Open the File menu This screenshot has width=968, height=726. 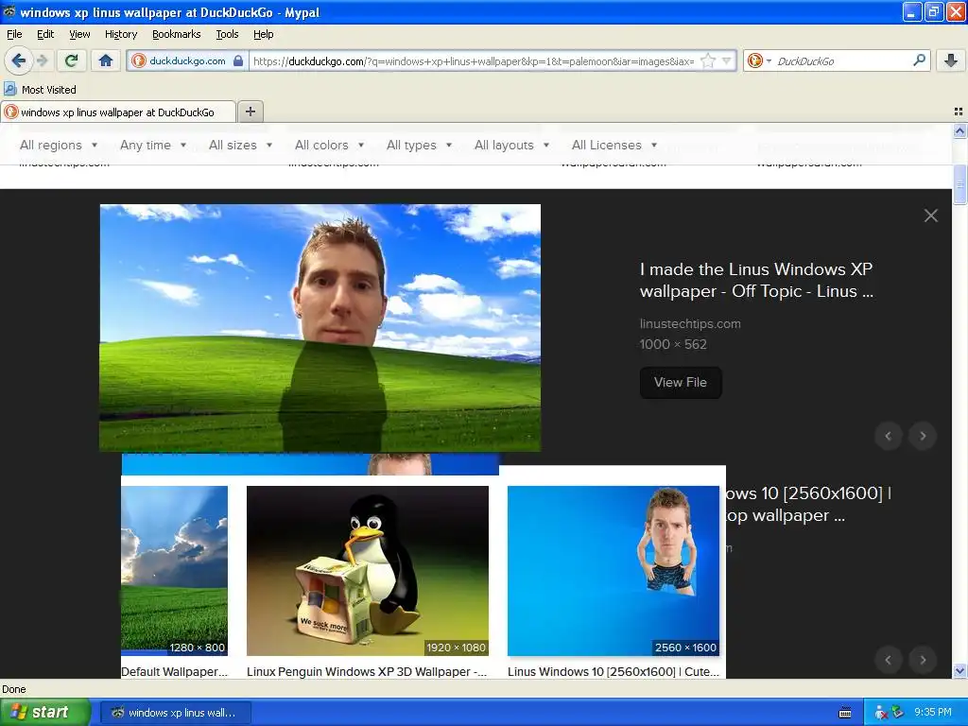coord(14,34)
